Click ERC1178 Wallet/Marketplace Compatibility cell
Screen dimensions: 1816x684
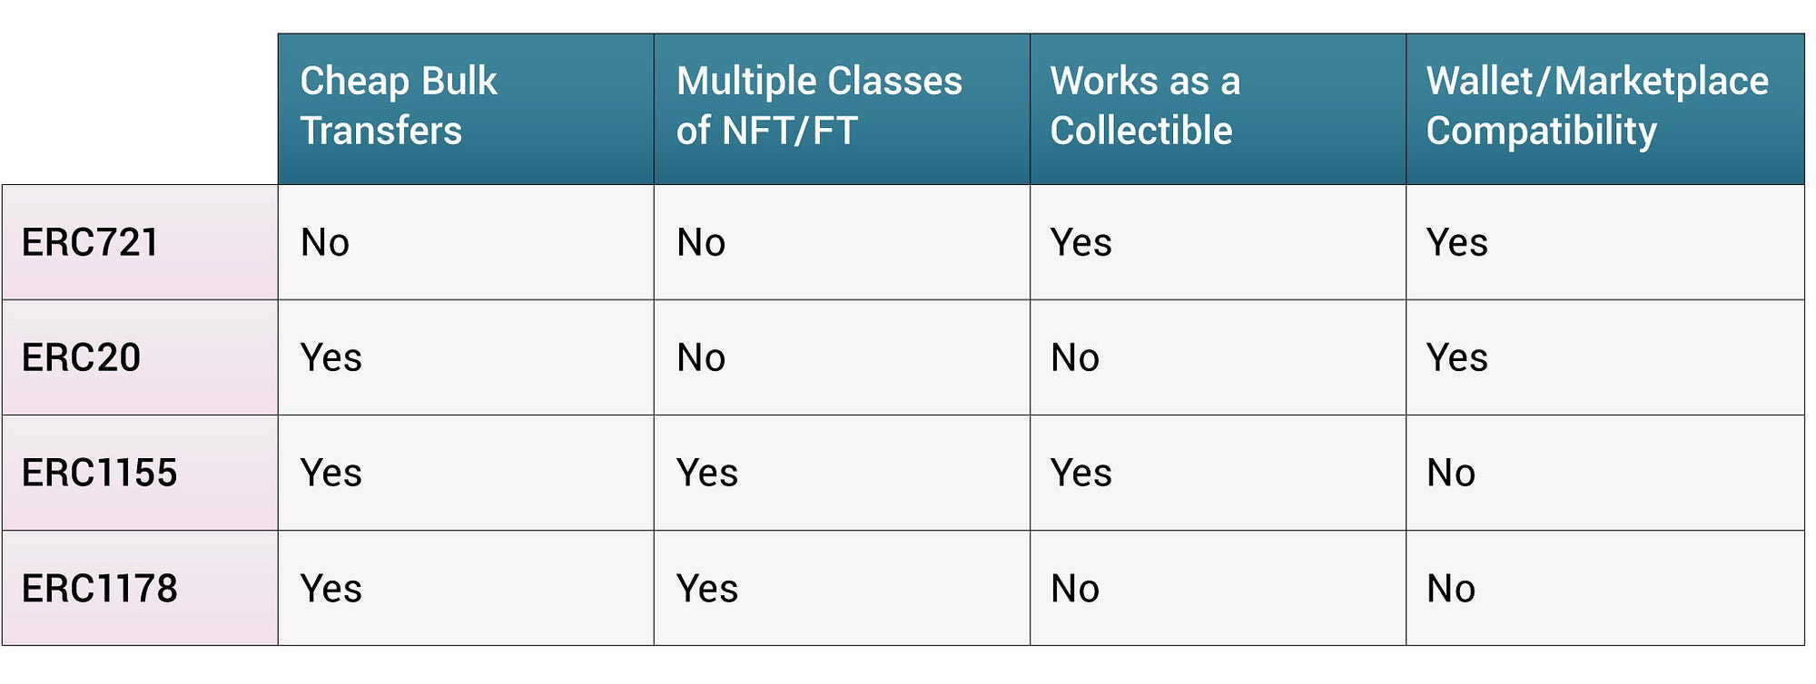coord(1605,588)
